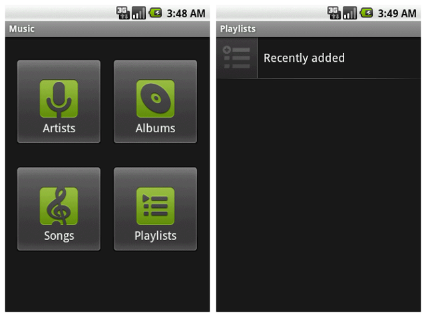Screen dimensions: 426x317
Task: Tap the 3G data icon on Music screen
Action: coord(123,13)
